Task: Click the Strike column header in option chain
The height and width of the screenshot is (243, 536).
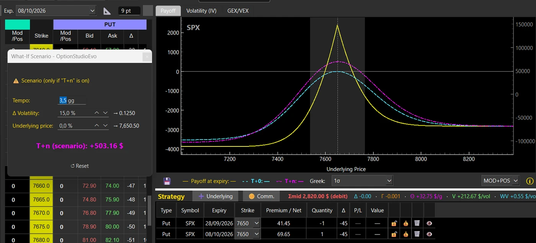Action: 41,36
